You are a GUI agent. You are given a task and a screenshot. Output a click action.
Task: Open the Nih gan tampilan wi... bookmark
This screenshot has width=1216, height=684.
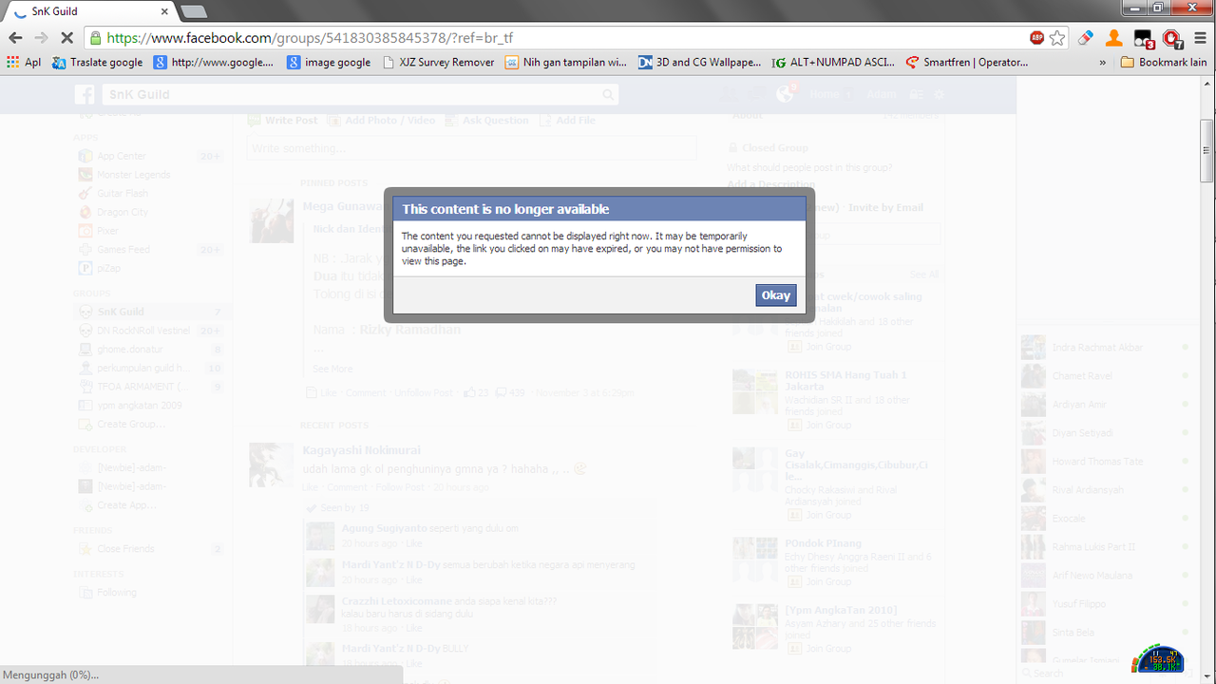(x=566, y=63)
